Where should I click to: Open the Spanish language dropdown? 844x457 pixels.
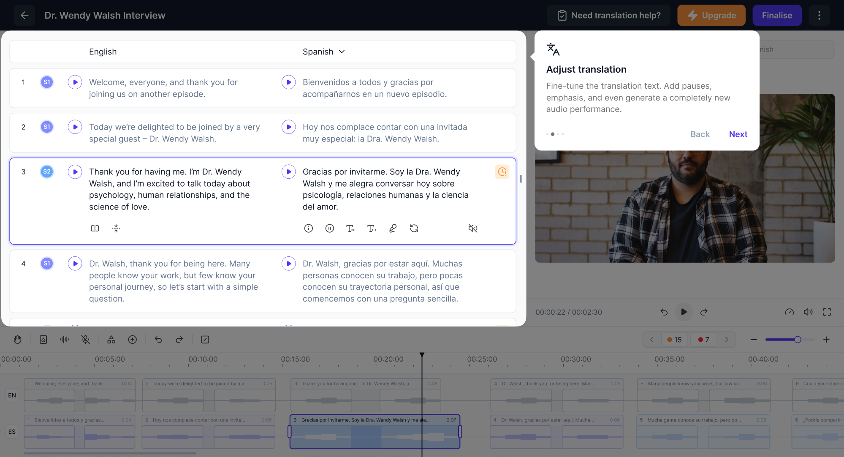tap(324, 52)
